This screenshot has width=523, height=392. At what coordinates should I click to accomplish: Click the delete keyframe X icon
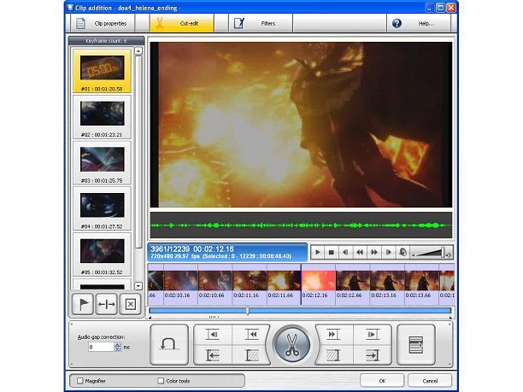click(x=130, y=304)
